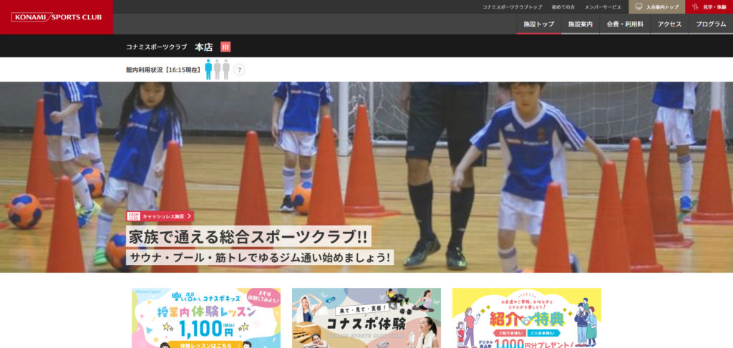Go to the アクセス menu item
The image size is (733, 348).
coord(669,24)
